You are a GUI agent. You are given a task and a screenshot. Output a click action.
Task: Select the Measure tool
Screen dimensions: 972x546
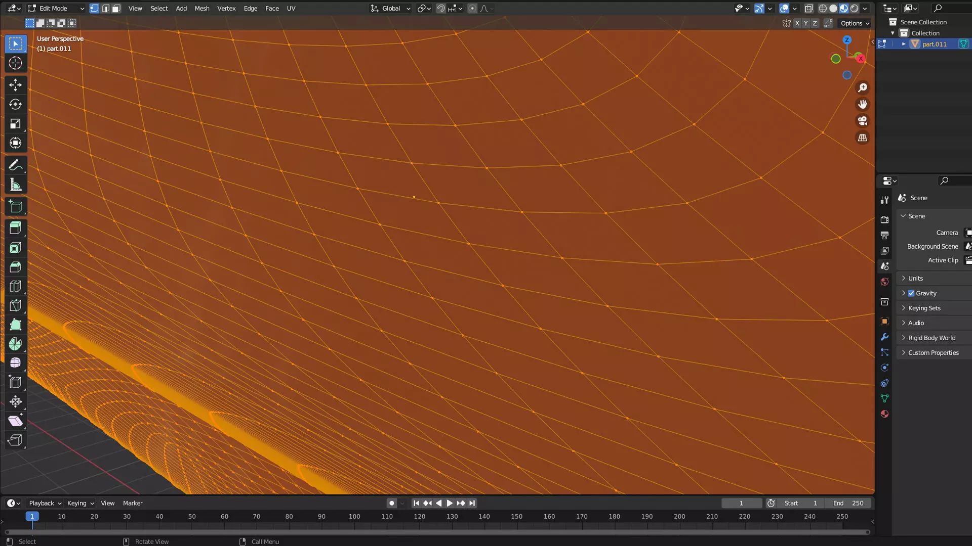[15, 185]
